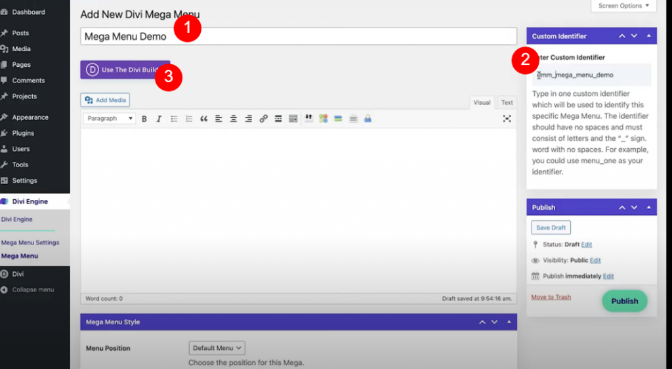Click the up/down arrows shortcode icon
Image resolution: width=672 pixels, height=369 pixels.
coord(308,119)
